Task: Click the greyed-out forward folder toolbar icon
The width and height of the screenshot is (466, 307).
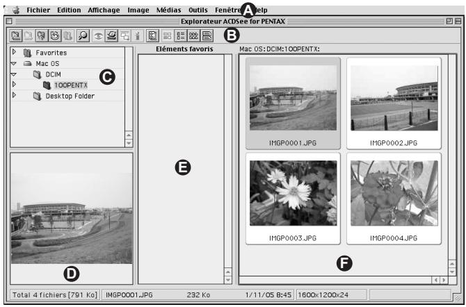Action: tap(29, 35)
